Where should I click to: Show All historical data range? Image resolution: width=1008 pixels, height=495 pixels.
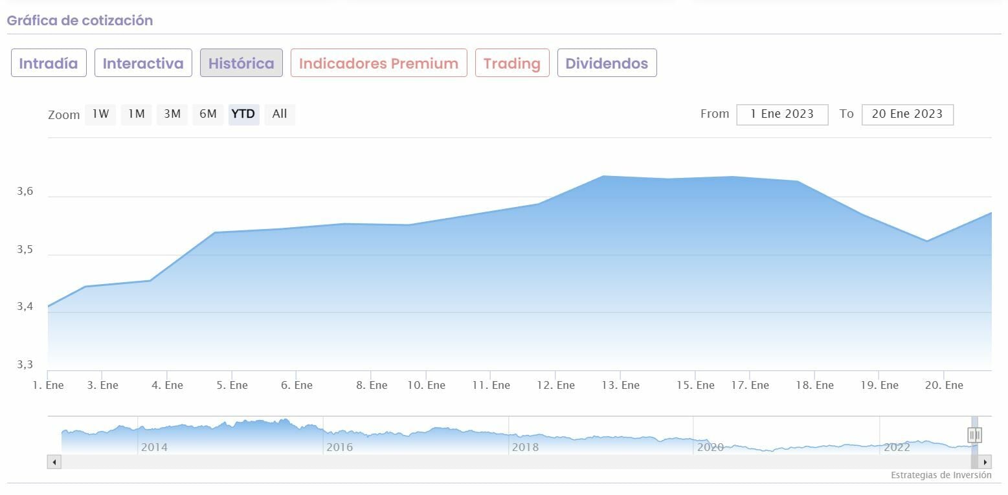pos(280,115)
